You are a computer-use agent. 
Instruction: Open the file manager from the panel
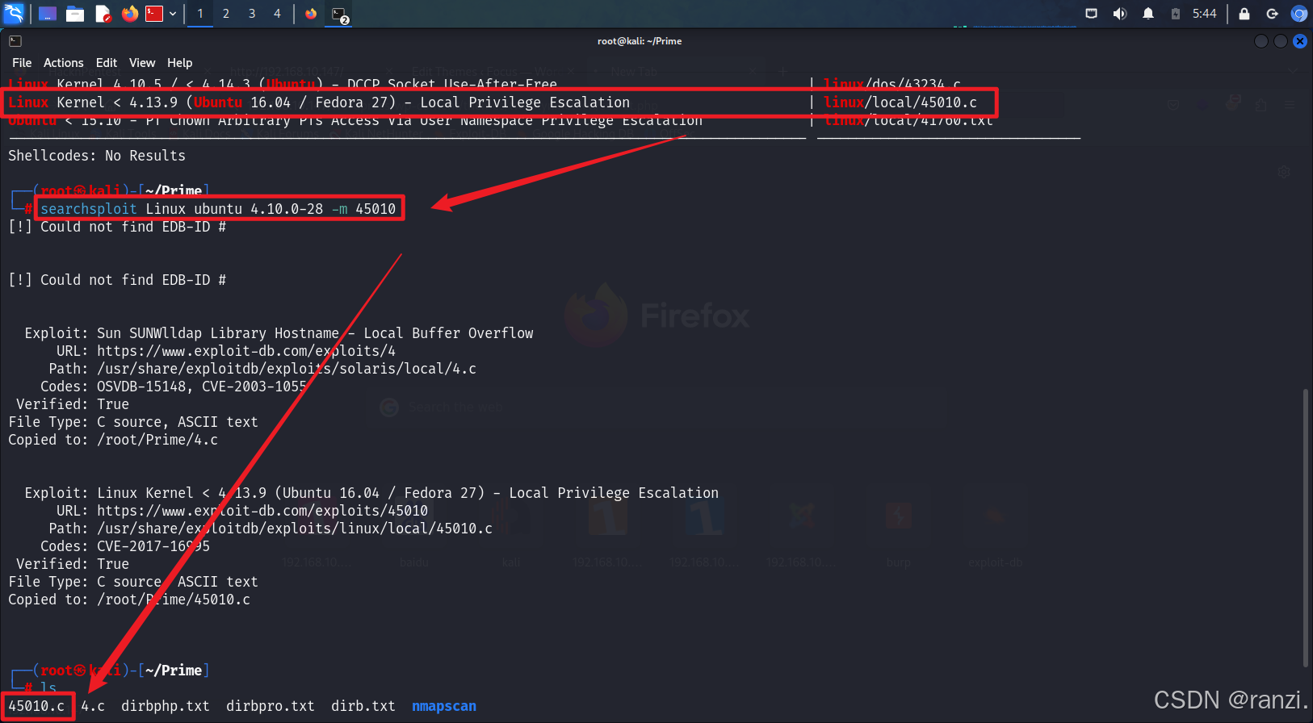[x=75, y=14]
